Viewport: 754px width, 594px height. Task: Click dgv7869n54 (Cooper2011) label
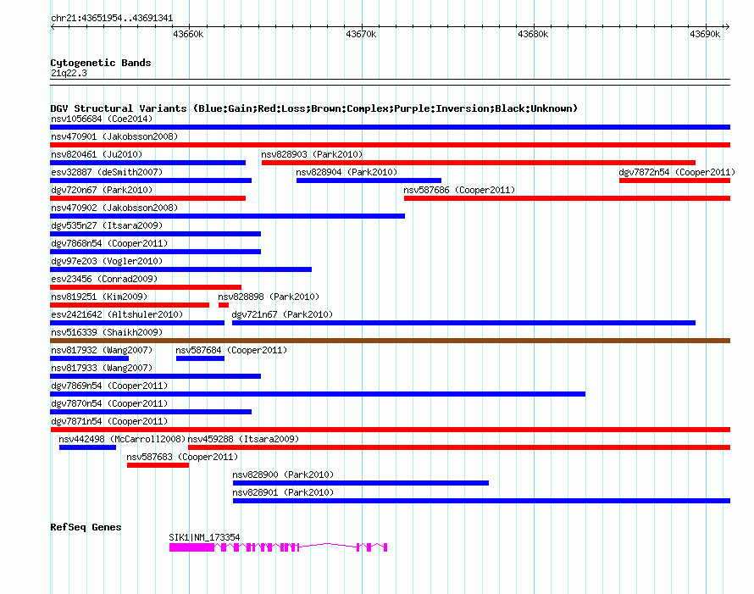click(x=109, y=386)
